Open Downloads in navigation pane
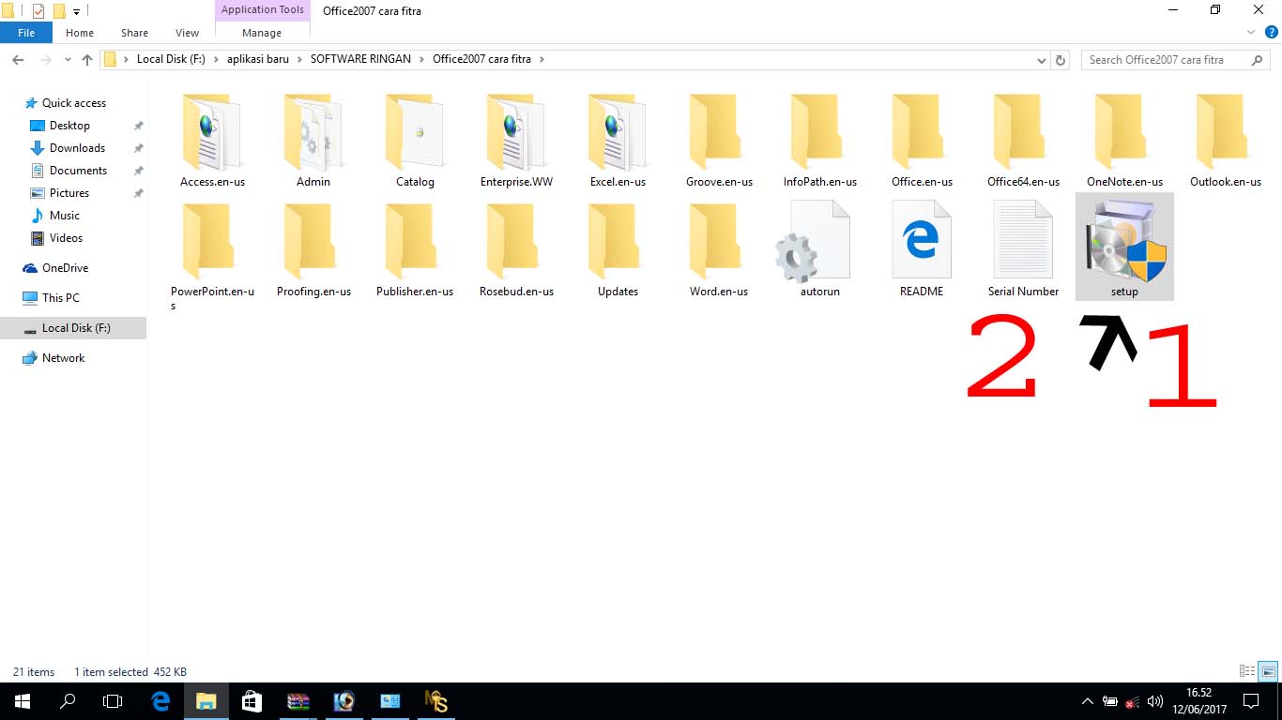Screen dimensions: 1282x720 click(x=77, y=148)
